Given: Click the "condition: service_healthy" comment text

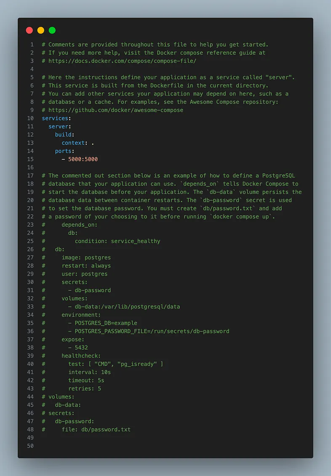Looking at the screenshot, I should [117, 241].
